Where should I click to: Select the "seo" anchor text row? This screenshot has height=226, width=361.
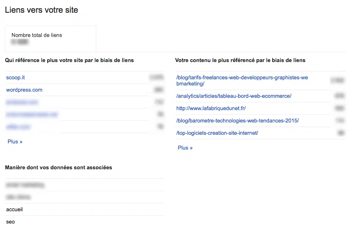pyautogui.click(x=10, y=221)
